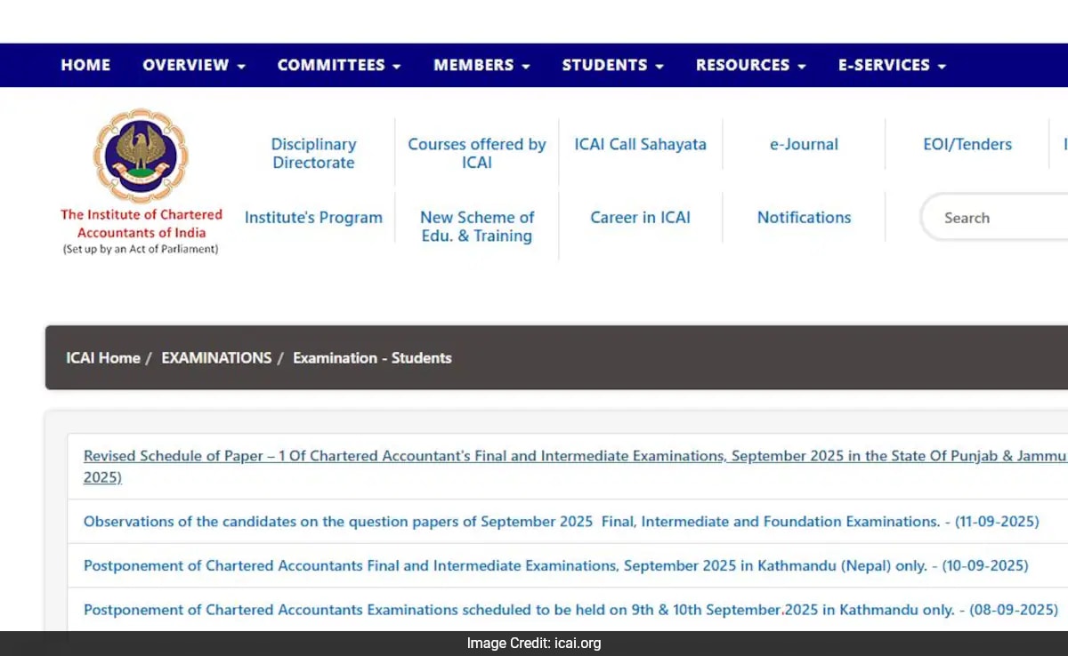The width and height of the screenshot is (1068, 656).
Task: Open Courses offered by ICAI
Action: 477,153
